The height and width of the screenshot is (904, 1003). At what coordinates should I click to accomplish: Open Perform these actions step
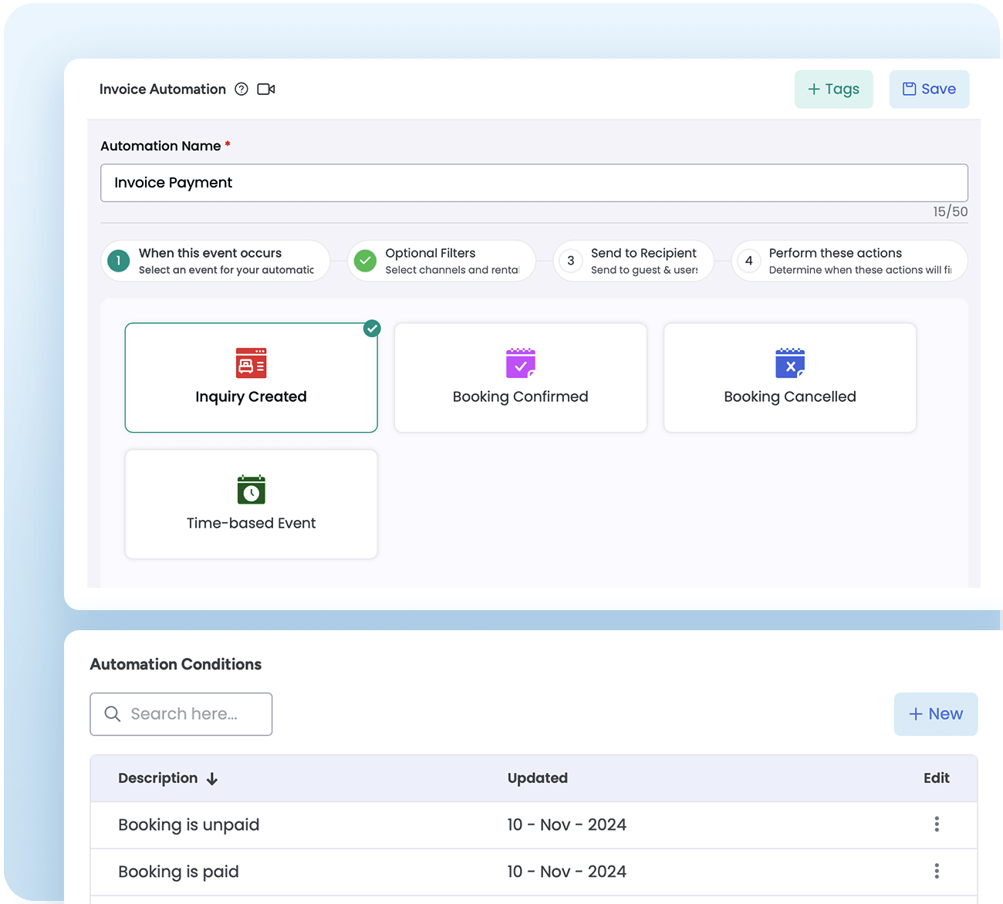coord(849,261)
